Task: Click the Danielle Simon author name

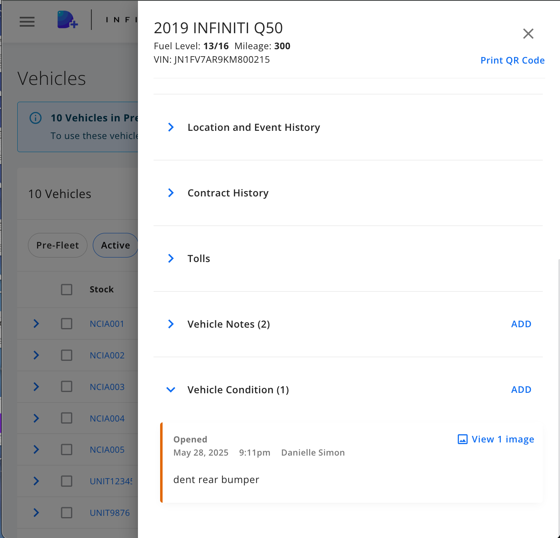Action: (313, 453)
